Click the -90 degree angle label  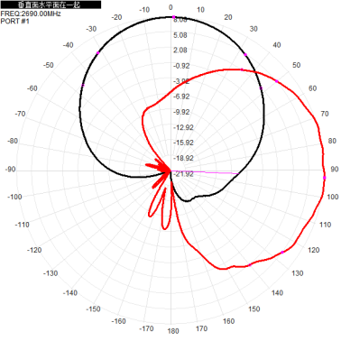pyautogui.click(x=10, y=169)
